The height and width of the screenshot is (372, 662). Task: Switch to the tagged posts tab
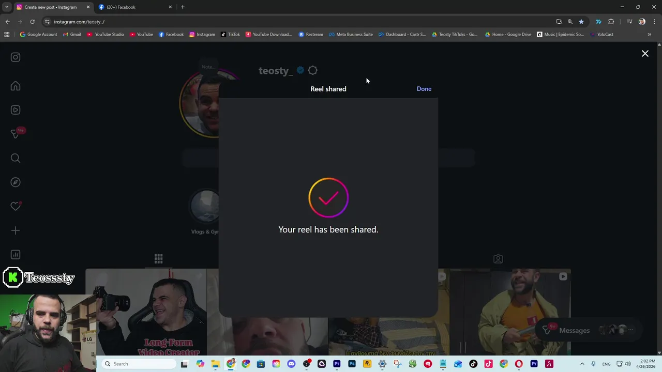tap(498, 259)
